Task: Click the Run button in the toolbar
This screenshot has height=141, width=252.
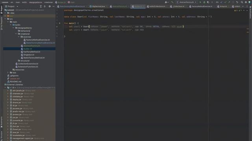Action: click(200, 2)
